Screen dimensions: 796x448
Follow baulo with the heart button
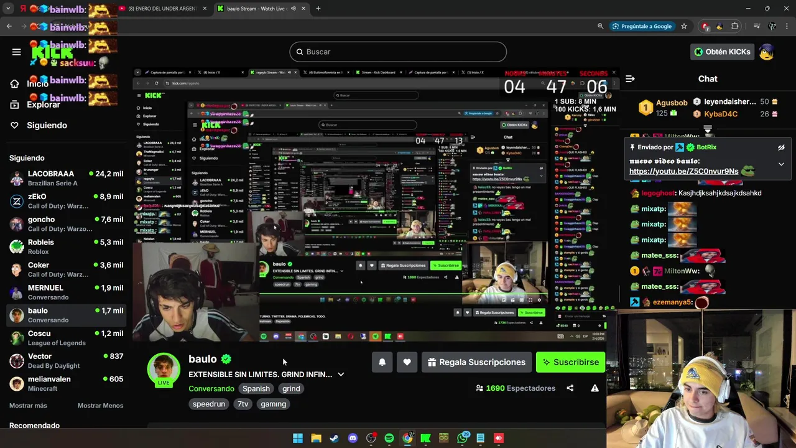[407, 362]
